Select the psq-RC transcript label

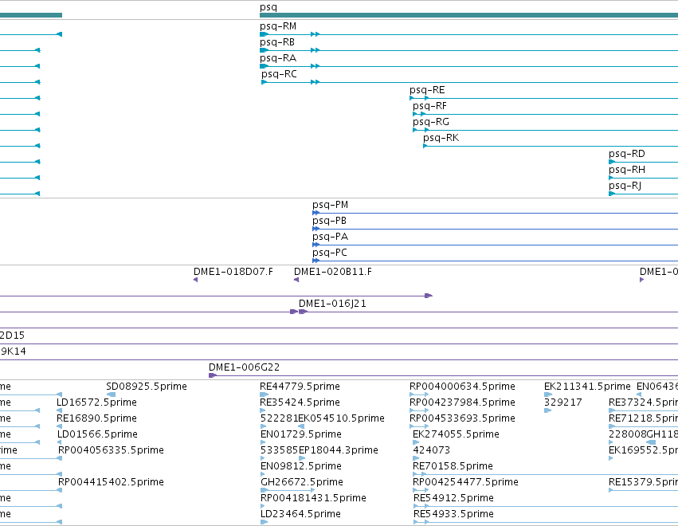[x=279, y=74]
